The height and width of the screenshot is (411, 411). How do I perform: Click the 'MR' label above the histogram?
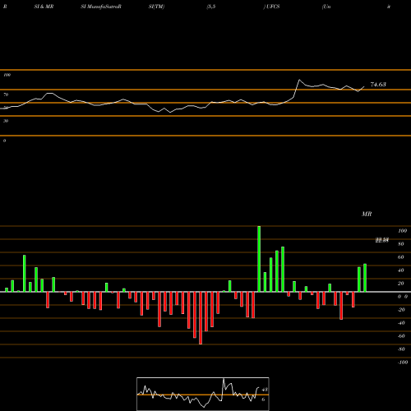(x=367, y=214)
